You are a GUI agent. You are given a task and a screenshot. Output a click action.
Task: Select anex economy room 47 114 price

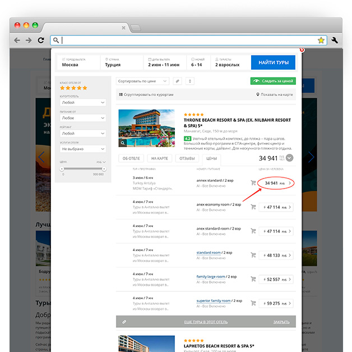(276, 207)
